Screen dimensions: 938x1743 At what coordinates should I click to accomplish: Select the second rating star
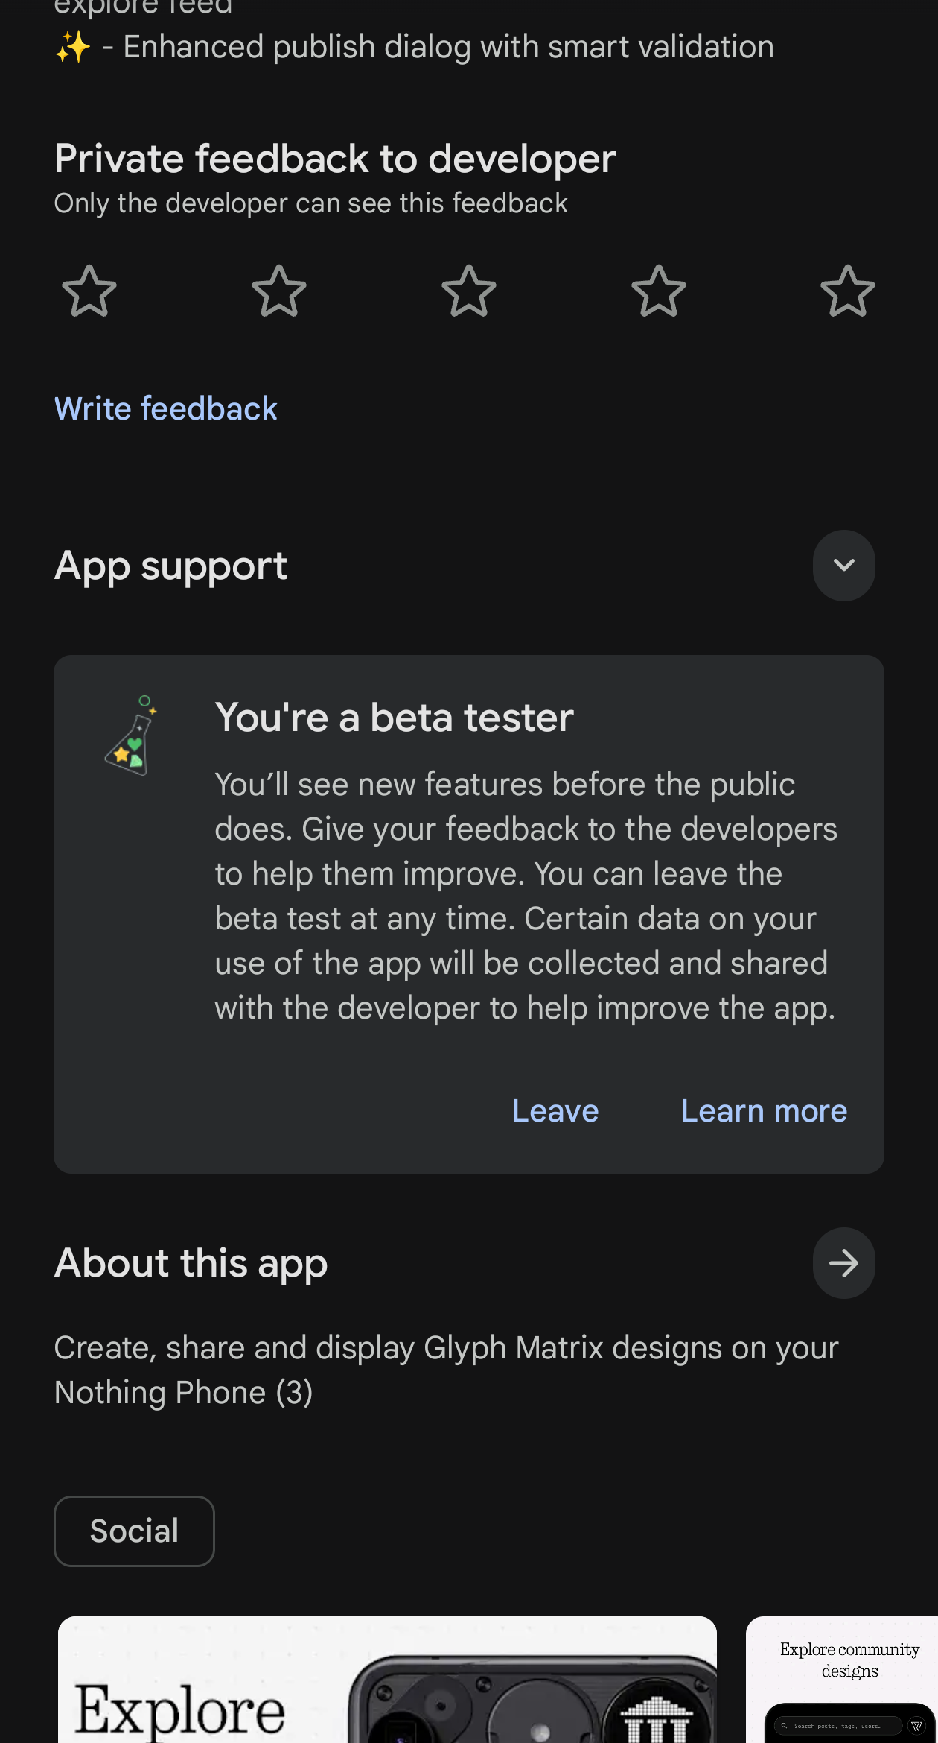pos(279,291)
